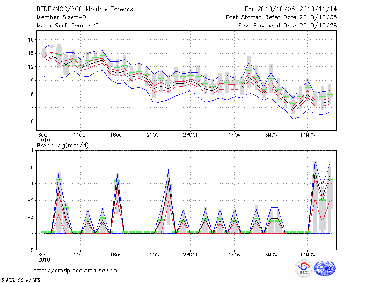Viewport: 367px width, 283px height.
Task: Click 16OCT on the precipitation chart axis
Action: [x=117, y=255]
